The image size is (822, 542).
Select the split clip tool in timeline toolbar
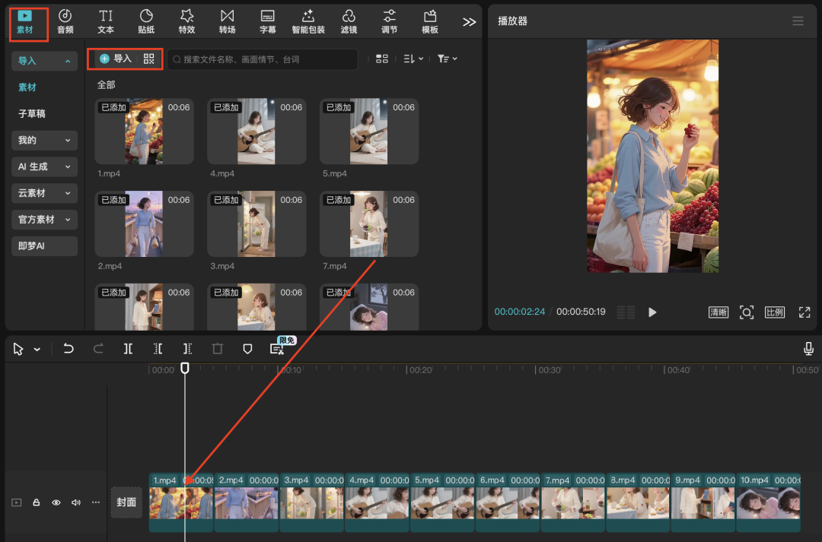point(128,349)
